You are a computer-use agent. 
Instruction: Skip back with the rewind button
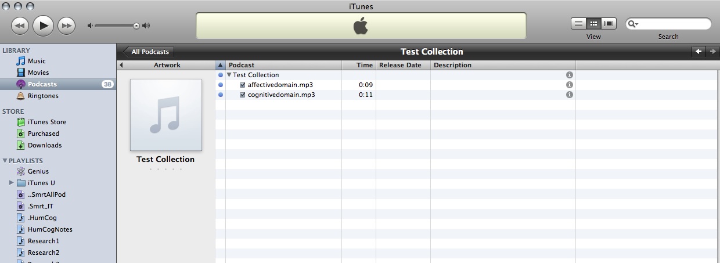point(20,26)
